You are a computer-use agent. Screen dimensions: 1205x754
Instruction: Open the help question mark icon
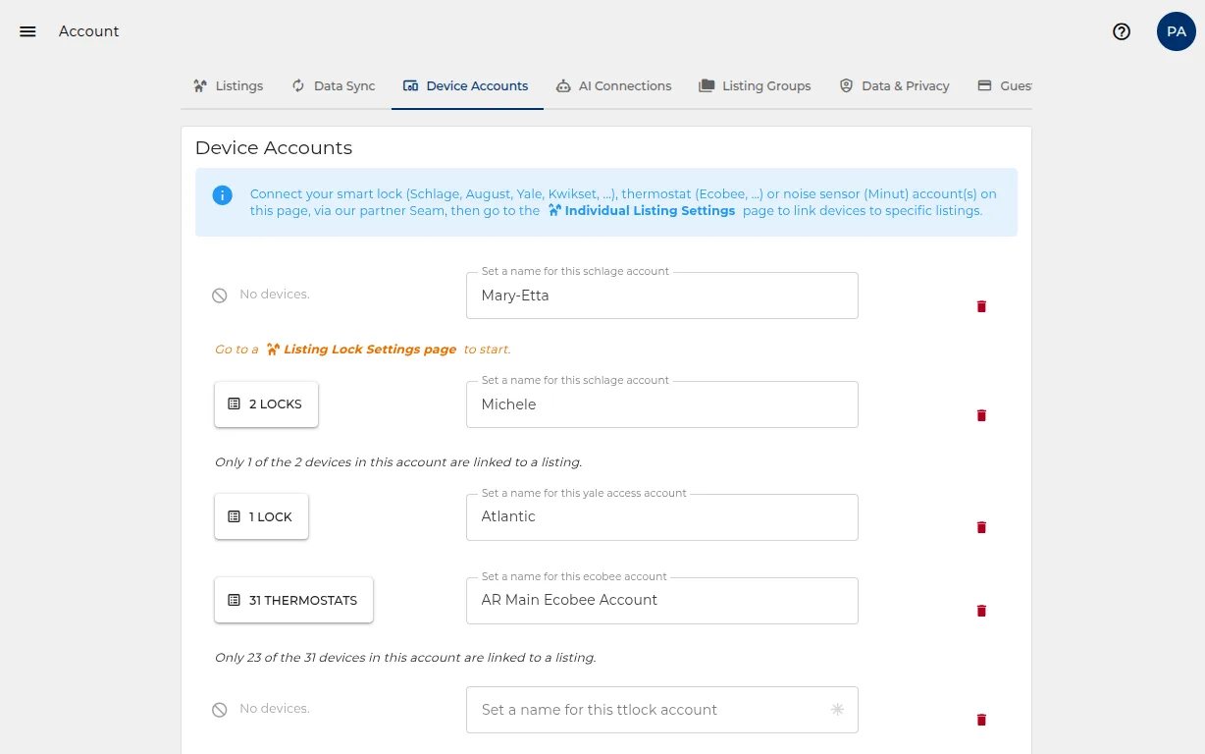tap(1122, 31)
